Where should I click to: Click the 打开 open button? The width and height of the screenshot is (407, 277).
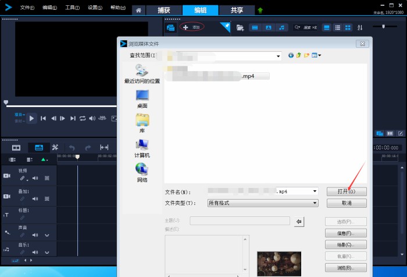pos(346,191)
